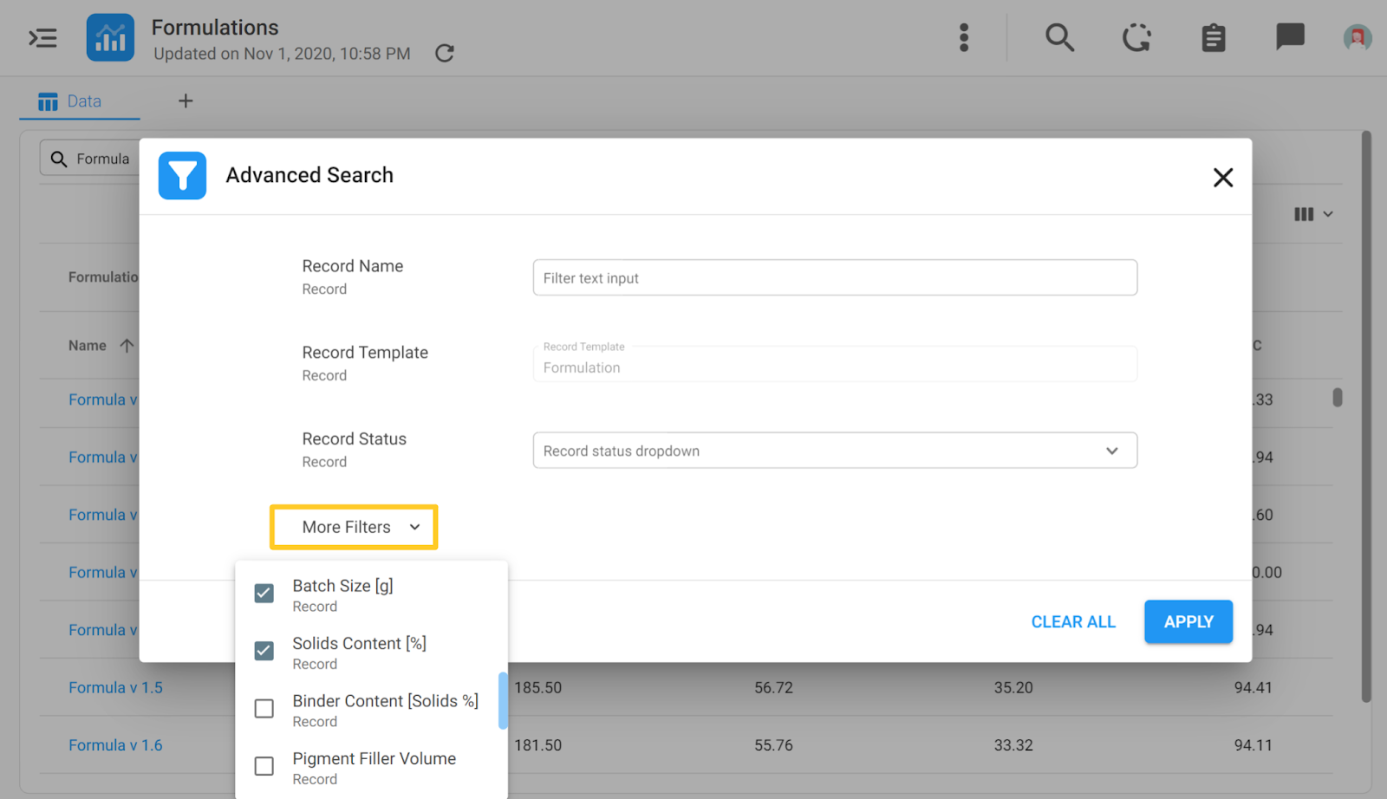1387x799 pixels.
Task: Uncheck the Solids Content [%] checkbox
Action: coord(264,651)
